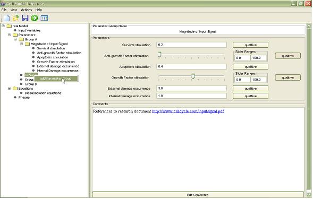Click the Group A folder icon
Viewport: 313px width, 199px height.
point(21,39)
